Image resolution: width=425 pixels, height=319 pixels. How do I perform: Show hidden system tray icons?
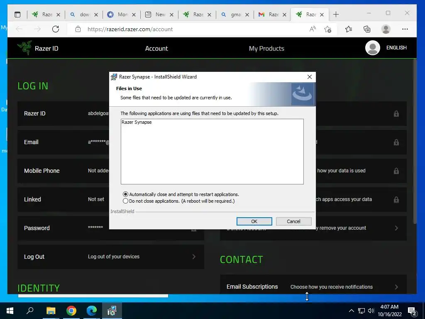click(x=351, y=311)
